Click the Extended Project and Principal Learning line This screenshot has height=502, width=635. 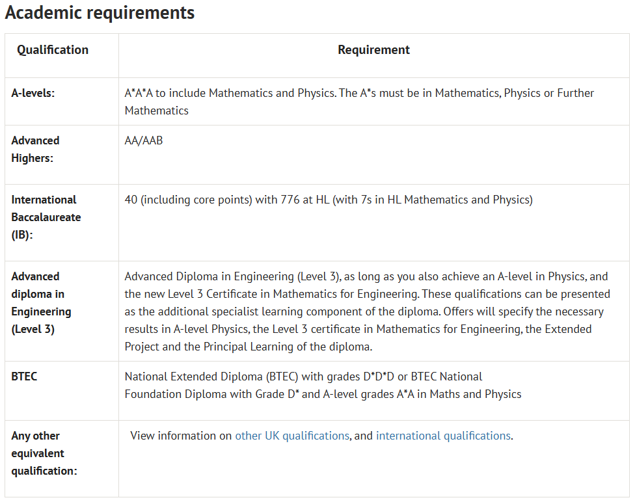point(248,347)
